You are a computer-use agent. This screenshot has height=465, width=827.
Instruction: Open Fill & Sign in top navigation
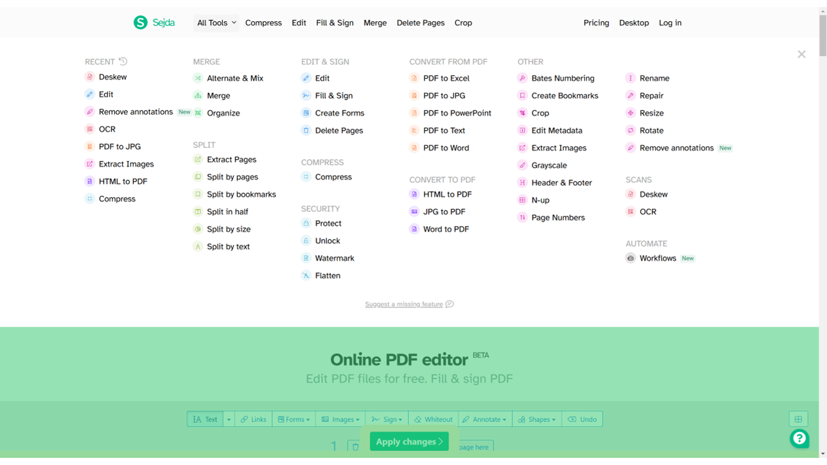coord(335,23)
